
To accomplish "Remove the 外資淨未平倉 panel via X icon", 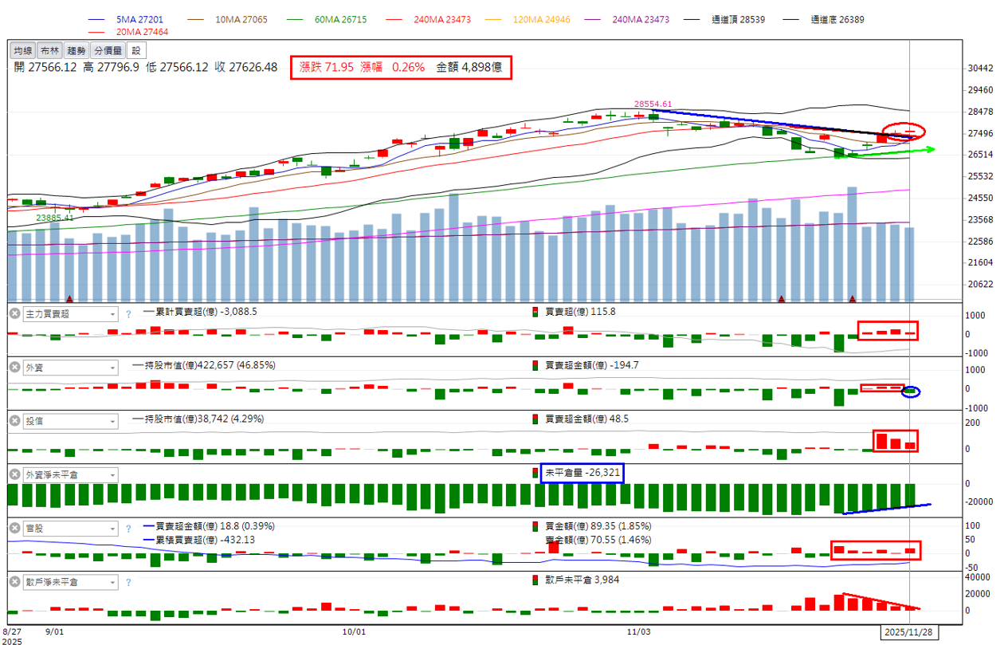I will [x=14, y=474].
